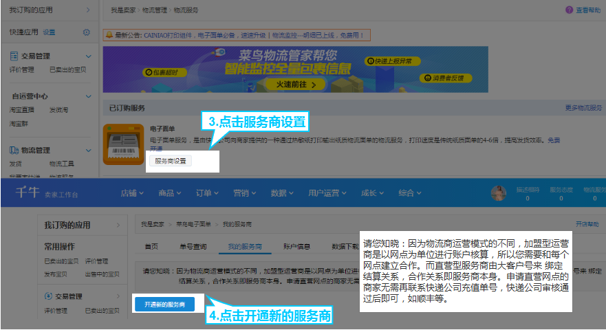This screenshot has width=606, height=330.
Task: Collapse the 自运营中心 section chevron
Action: 89,96
